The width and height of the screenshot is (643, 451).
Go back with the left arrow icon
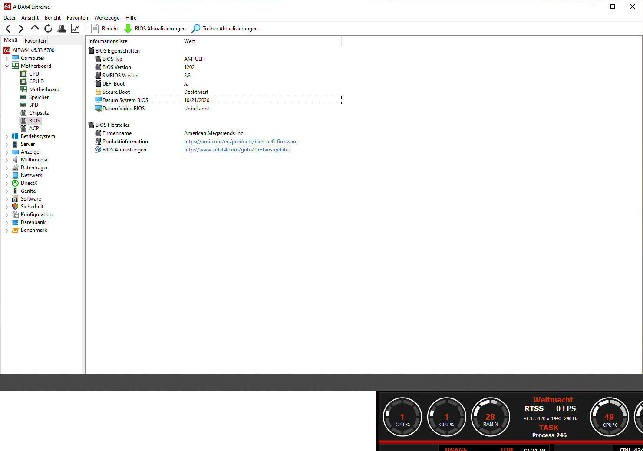pos(8,29)
